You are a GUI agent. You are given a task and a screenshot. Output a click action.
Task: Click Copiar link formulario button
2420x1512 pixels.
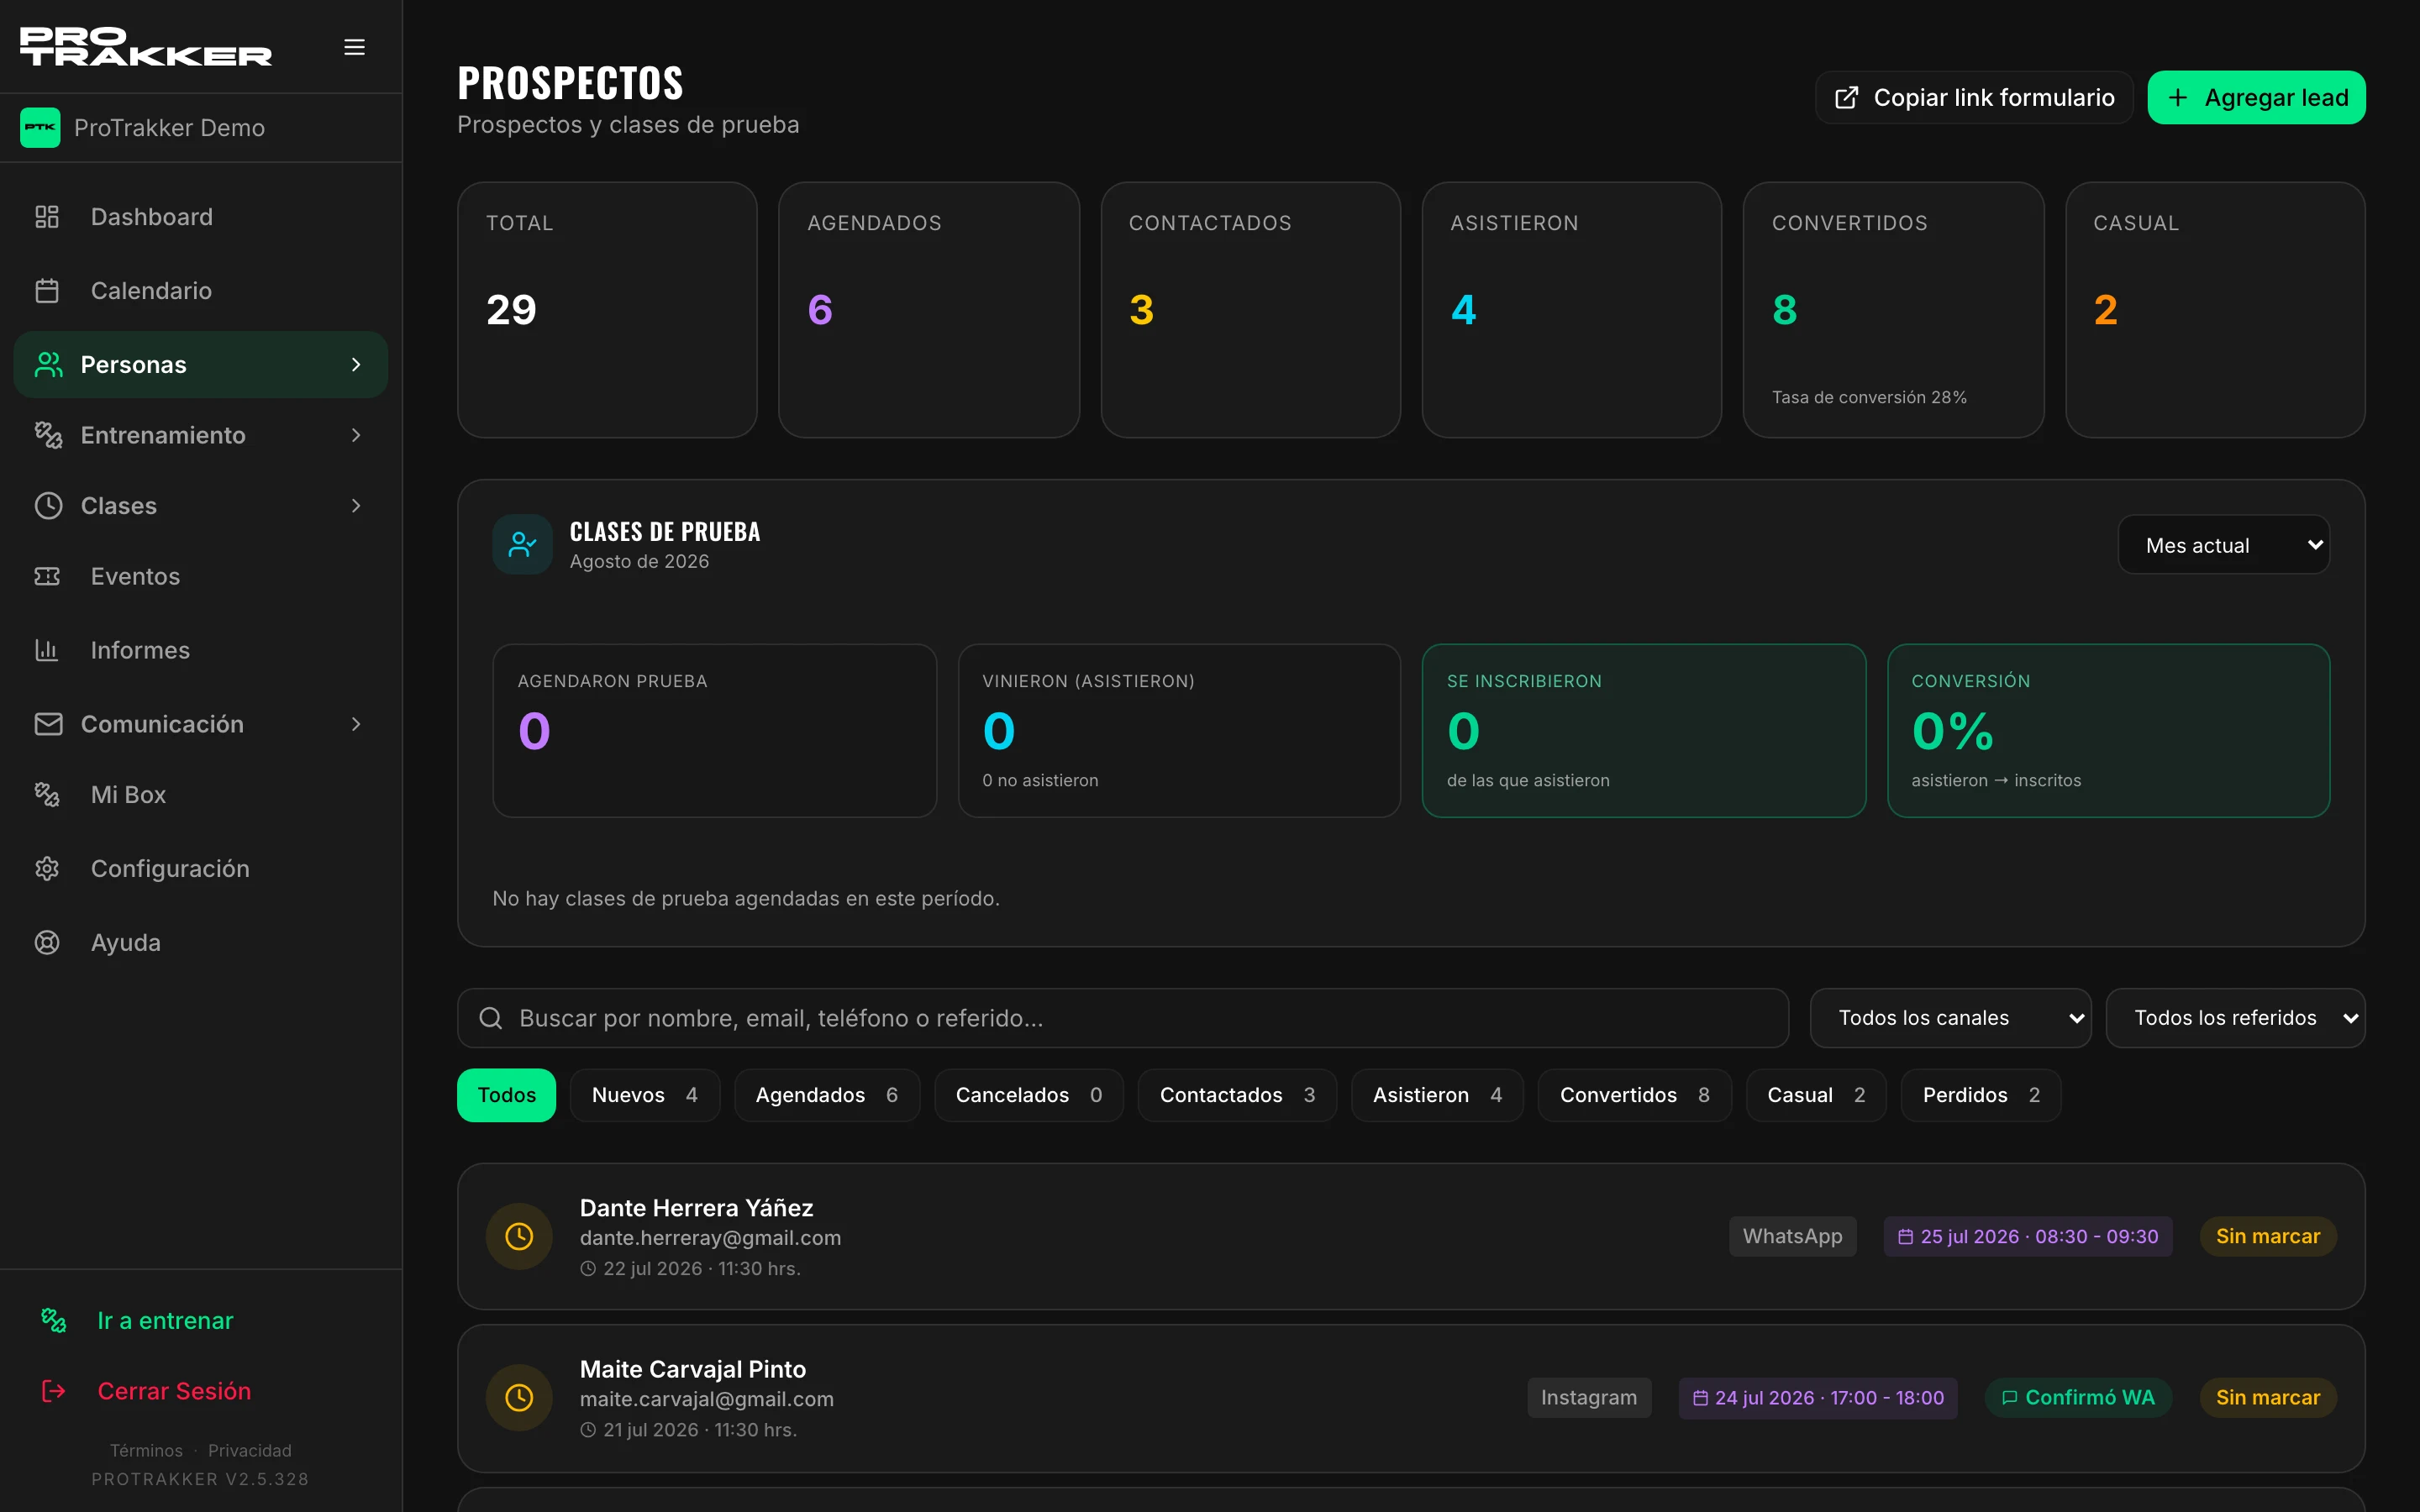coord(1974,97)
